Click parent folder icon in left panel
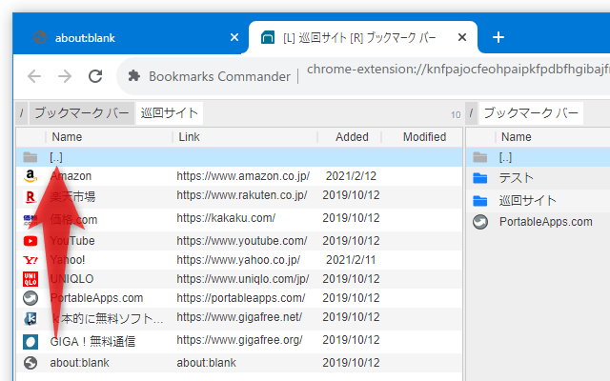The width and height of the screenshot is (610, 381). coord(30,157)
